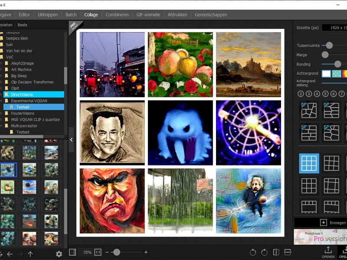This screenshot has height=260, width=347.
Task: Open the FourierVisions folder
Action: point(23,114)
